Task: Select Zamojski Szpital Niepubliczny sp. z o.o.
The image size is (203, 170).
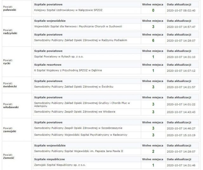Action: (60, 165)
